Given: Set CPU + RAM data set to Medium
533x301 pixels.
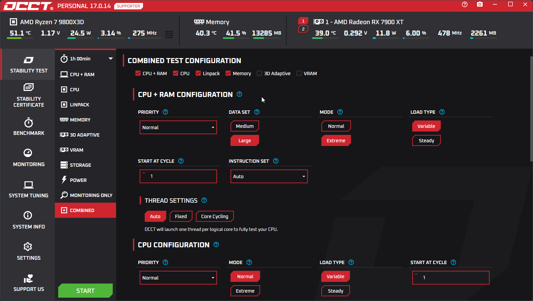Looking at the screenshot, I should pos(245,126).
